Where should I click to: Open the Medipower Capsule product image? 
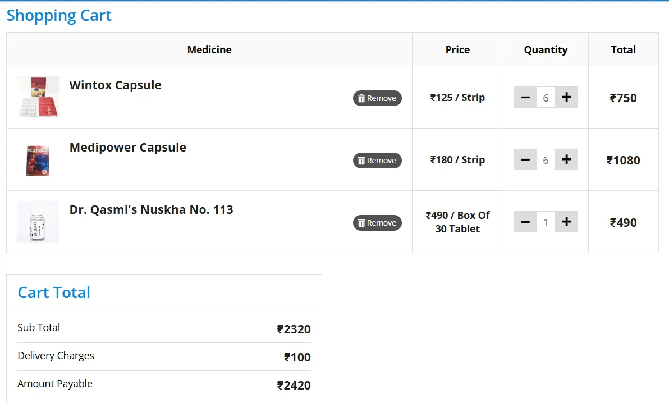38,160
